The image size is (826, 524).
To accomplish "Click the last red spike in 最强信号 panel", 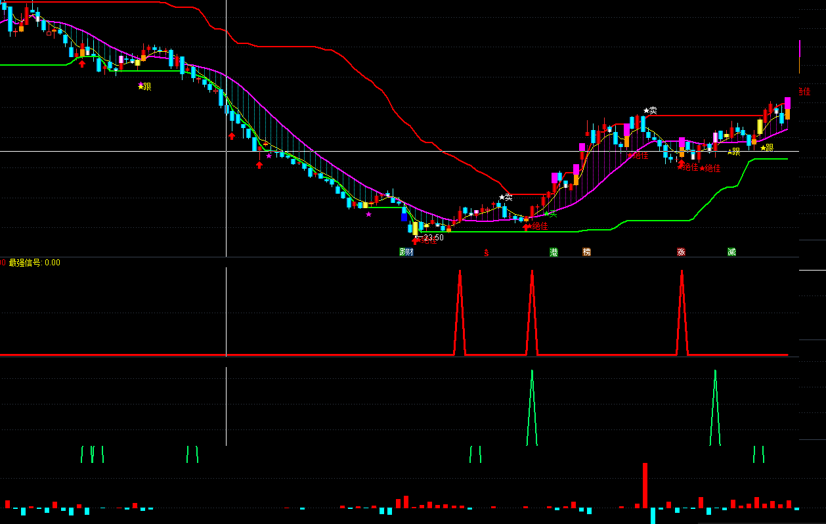I will [682, 312].
